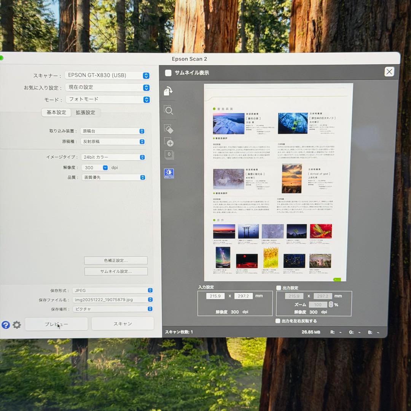Image resolution: width=411 pixels, height=411 pixels.
Task: Enable the サムネイル表示 checkbox
Action: click(x=168, y=73)
